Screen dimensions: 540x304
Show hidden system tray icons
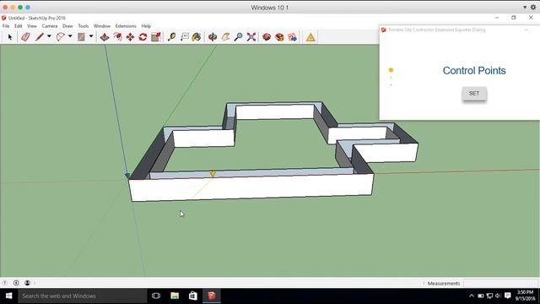(x=472, y=296)
